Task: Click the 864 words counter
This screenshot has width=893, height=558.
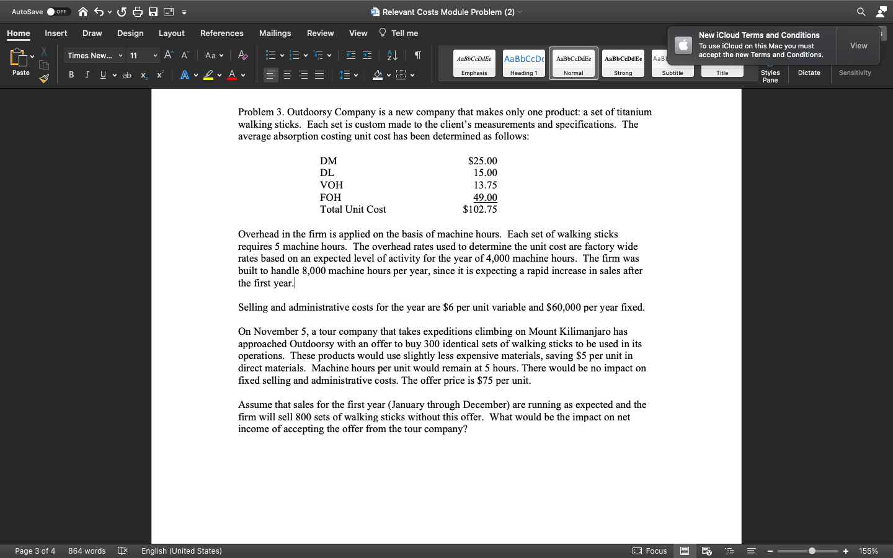Action: click(86, 551)
